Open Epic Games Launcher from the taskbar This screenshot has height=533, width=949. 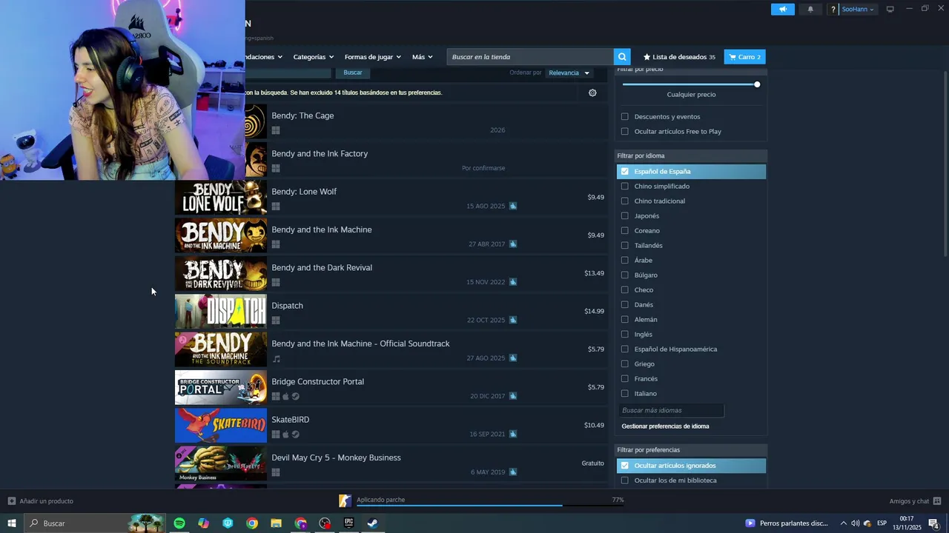348,523
